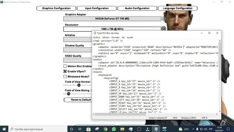Show hidden system tray icons
This screenshot has height=132, width=234.
pos(193,129)
